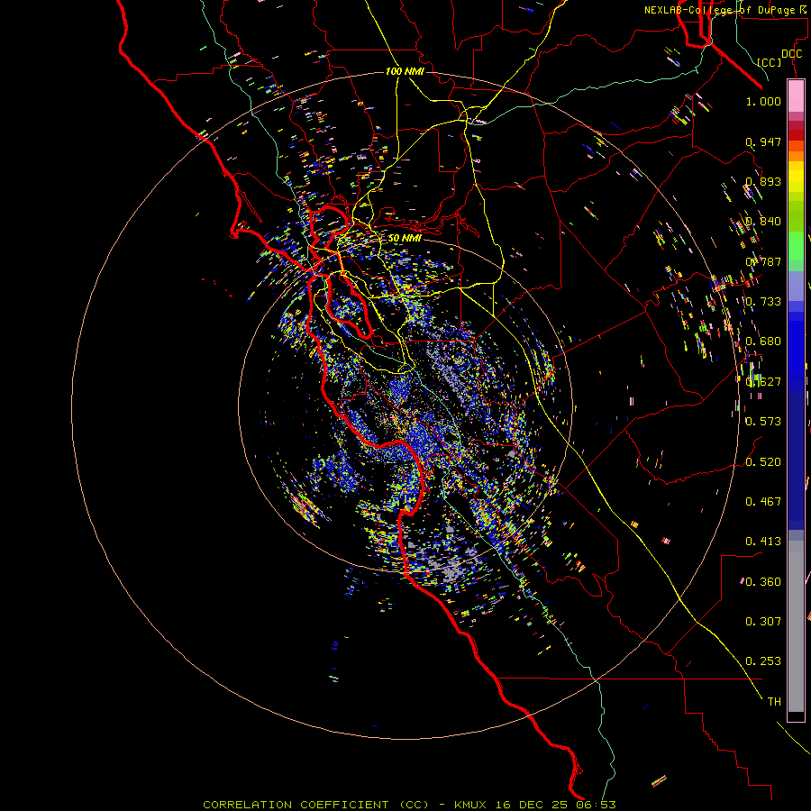This screenshot has height=811, width=811.
Task: Select the "0.680" scale value
Action: 763,342
